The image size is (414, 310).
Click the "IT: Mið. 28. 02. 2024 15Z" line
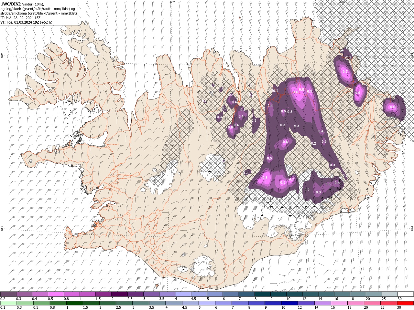coord(21,18)
